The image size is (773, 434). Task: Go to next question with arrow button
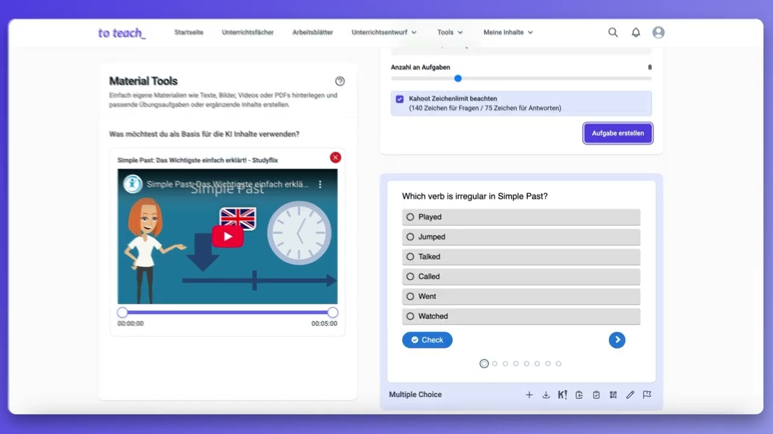pos(617,340)
